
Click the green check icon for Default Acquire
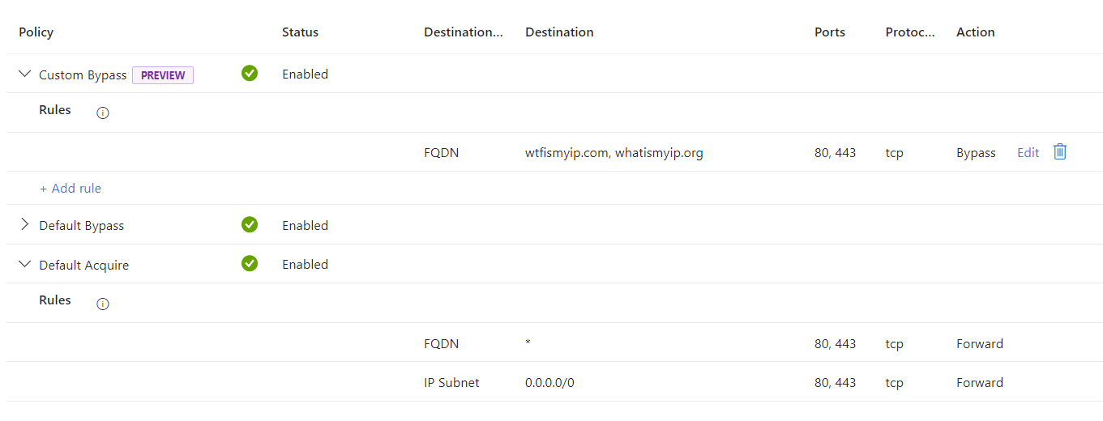coord(250,264)
